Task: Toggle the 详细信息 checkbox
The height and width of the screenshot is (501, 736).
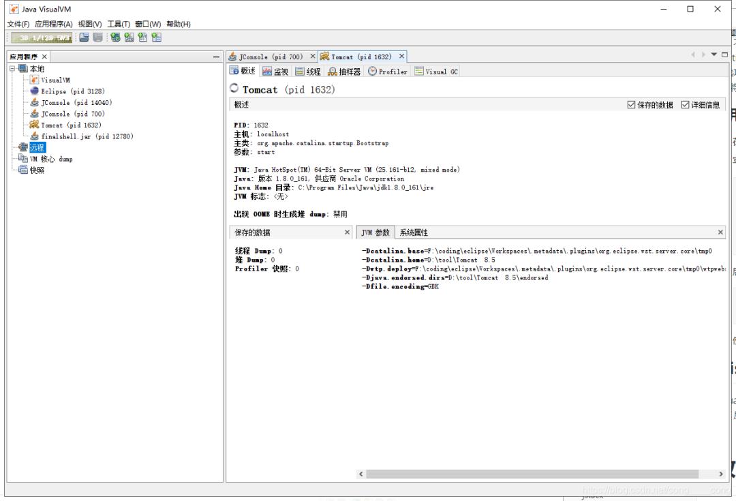Action: tap(686, 105)
